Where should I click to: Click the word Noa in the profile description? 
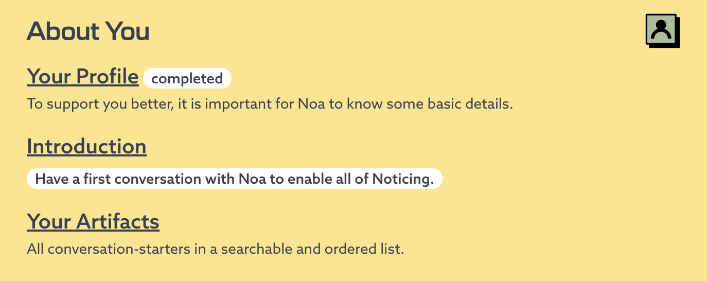pos(311,104)
